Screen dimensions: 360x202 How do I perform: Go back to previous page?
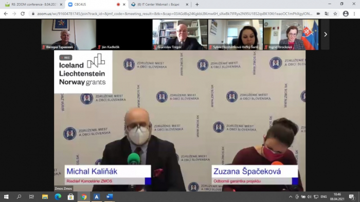6,14
